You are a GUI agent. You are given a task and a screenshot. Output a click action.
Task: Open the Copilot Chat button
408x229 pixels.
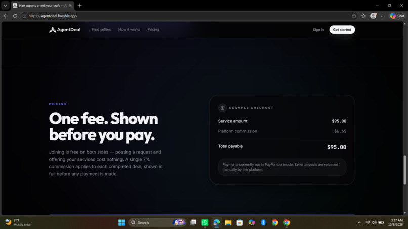click(397, 16)
